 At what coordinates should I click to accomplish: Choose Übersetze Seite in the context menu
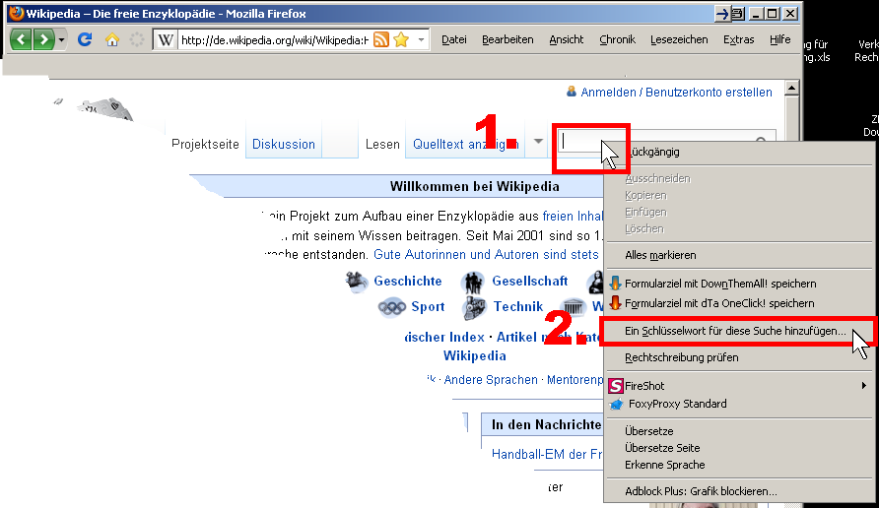[x=662, y=448]
